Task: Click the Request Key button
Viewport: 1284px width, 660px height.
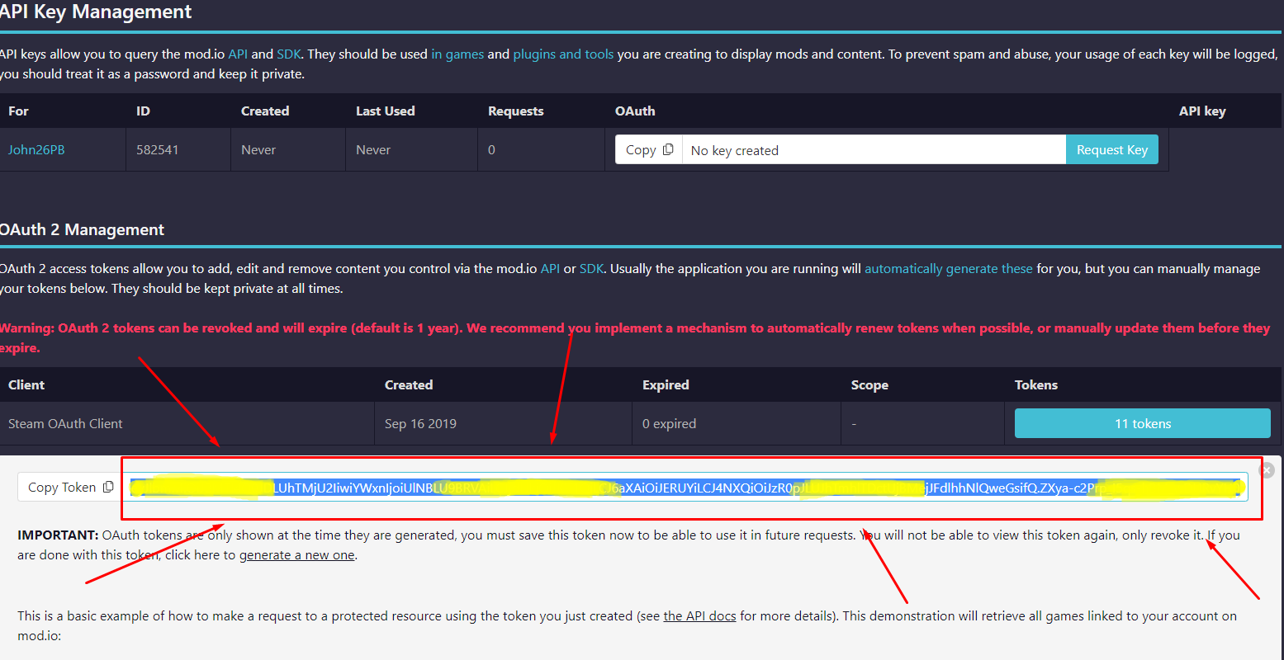Action: [x=1111, y=149]
